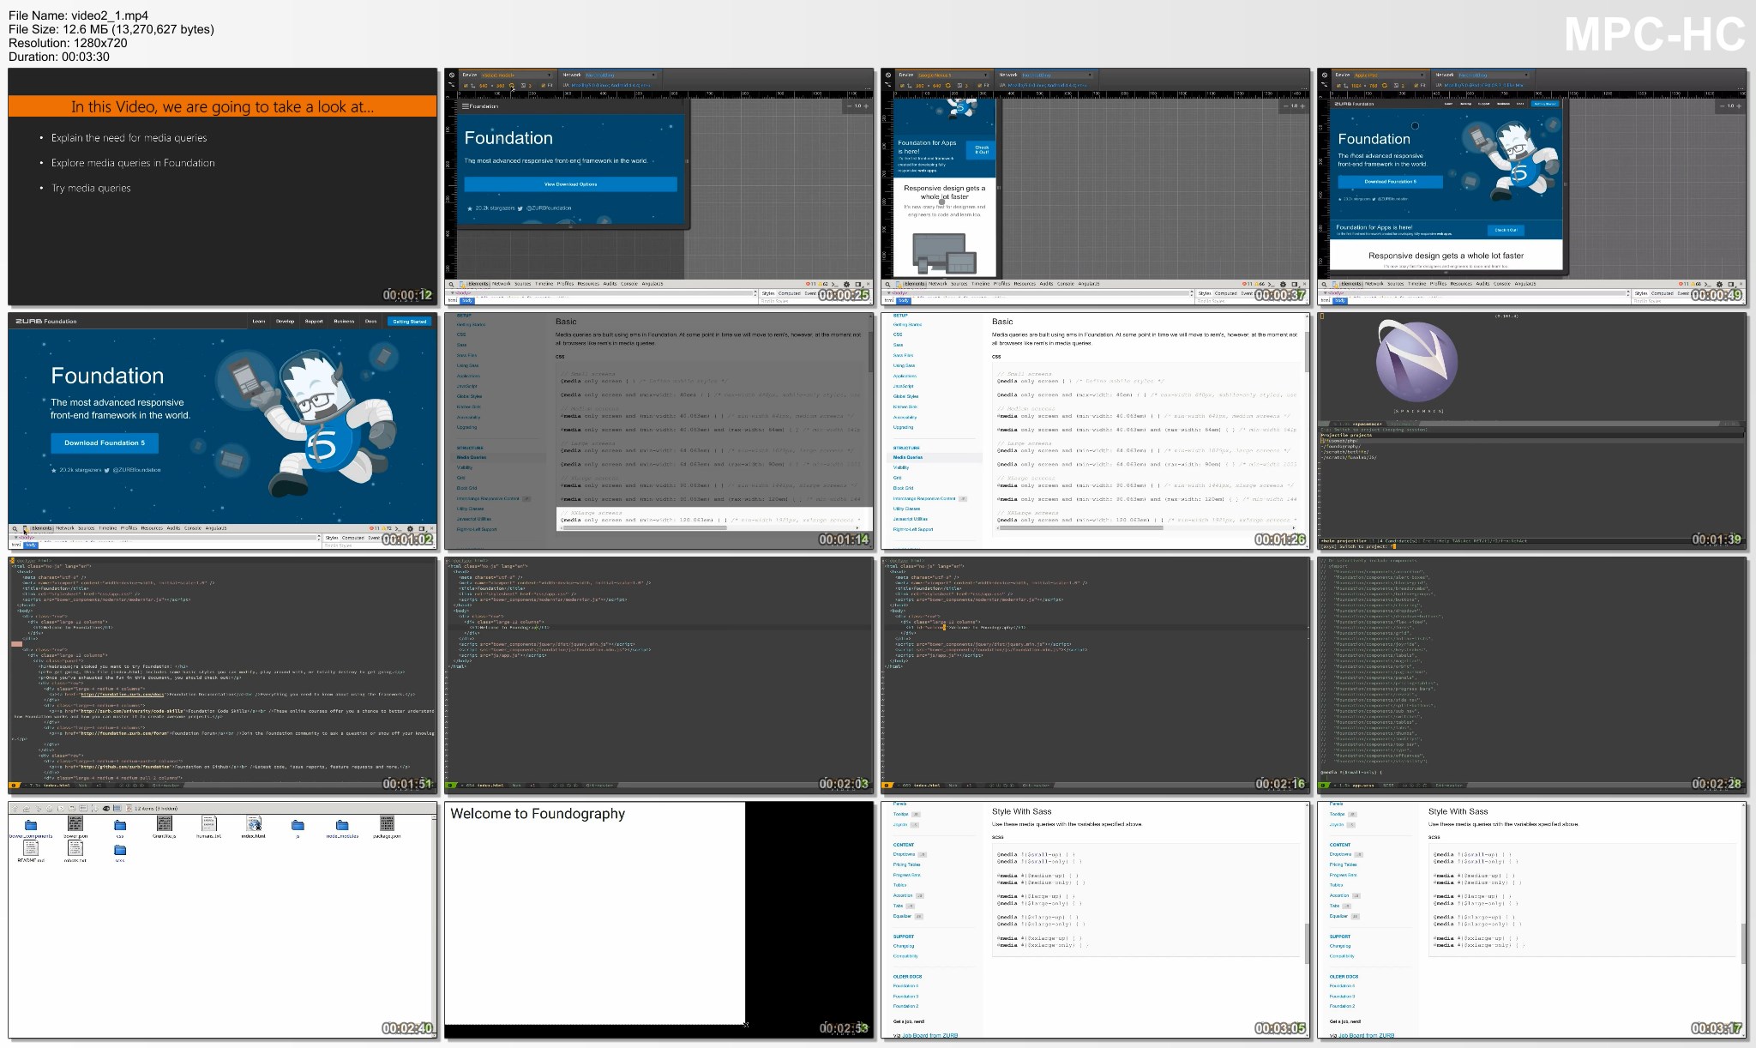Screen dimensions: 1756x1048
Task: Click View Download Options button
Action: click(570, 184)
